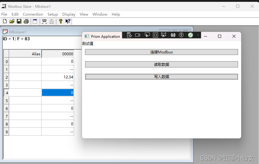This screenshot has width=259, height=164.
Task: Click the New document toolbar icon
Action: click(5, 21)
